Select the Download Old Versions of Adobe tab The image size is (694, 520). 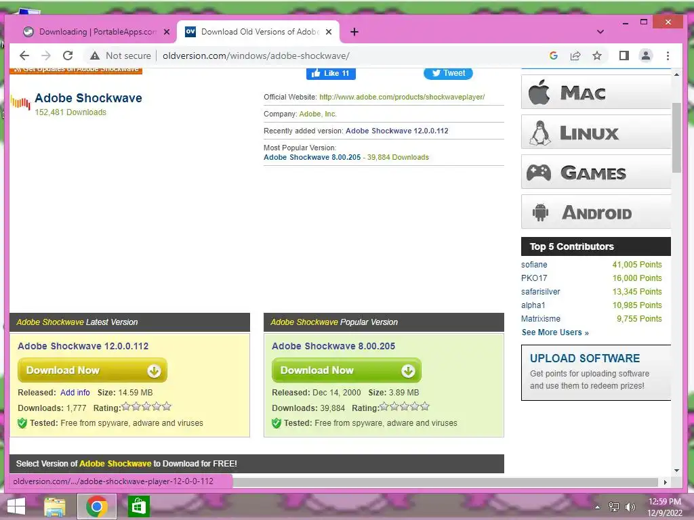[x=258, y=32]
